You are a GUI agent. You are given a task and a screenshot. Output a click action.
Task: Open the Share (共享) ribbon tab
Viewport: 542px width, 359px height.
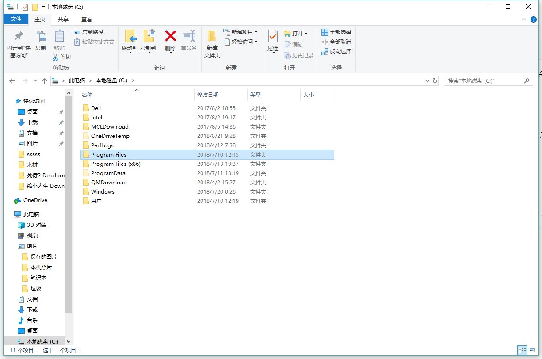click(x=63, y=19)
